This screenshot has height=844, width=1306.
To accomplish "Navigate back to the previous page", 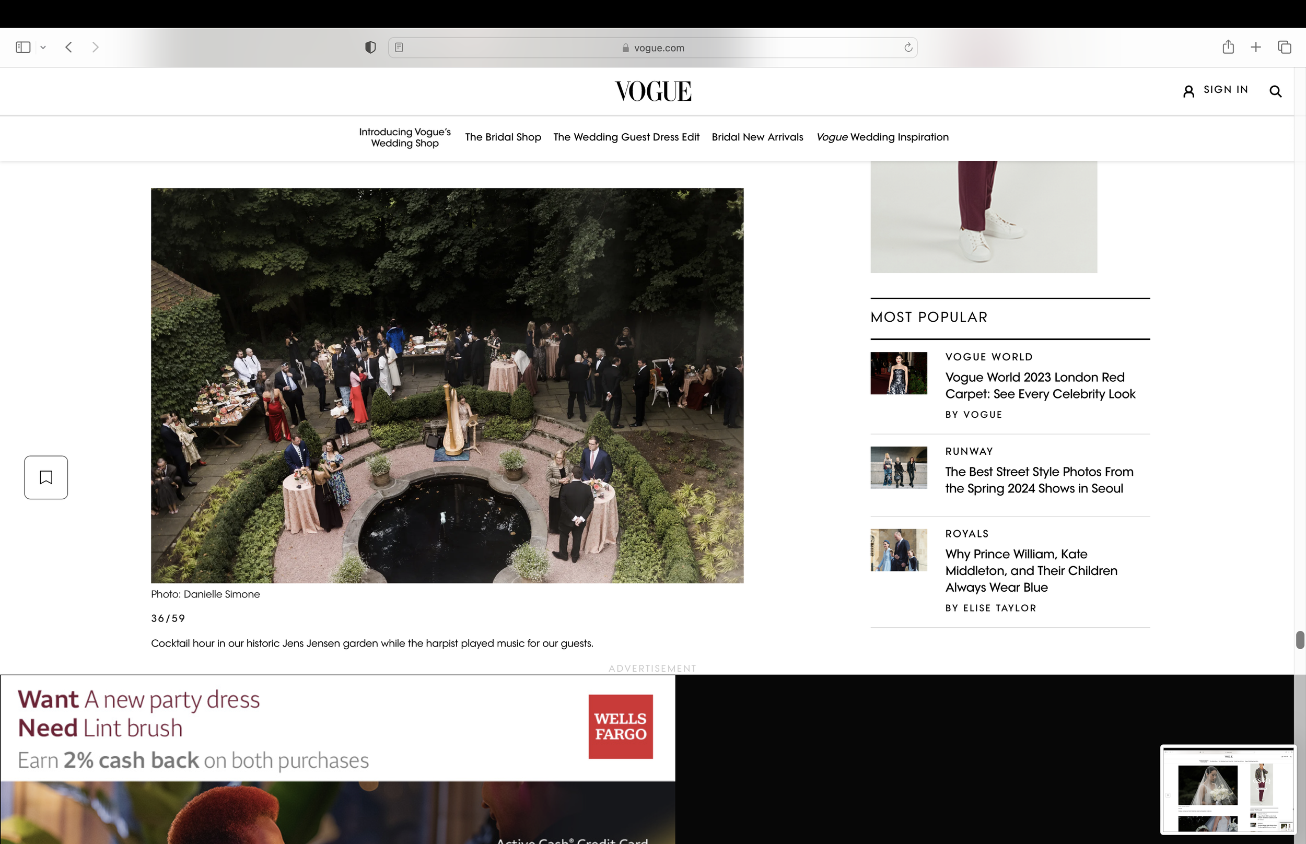I will [x=68, y=47].
